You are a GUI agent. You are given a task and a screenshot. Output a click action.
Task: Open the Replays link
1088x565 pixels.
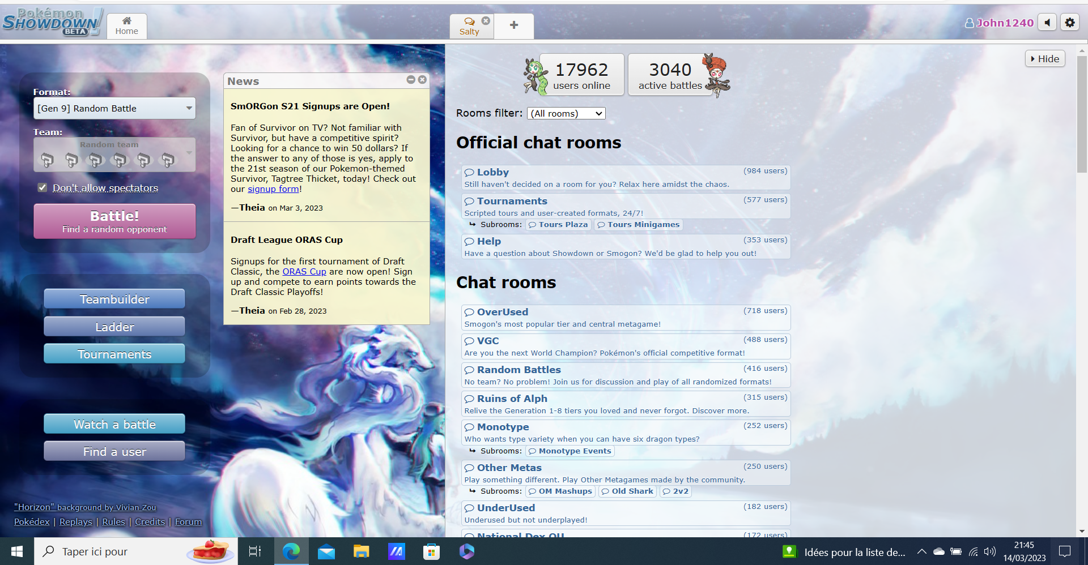click(76, 522)
